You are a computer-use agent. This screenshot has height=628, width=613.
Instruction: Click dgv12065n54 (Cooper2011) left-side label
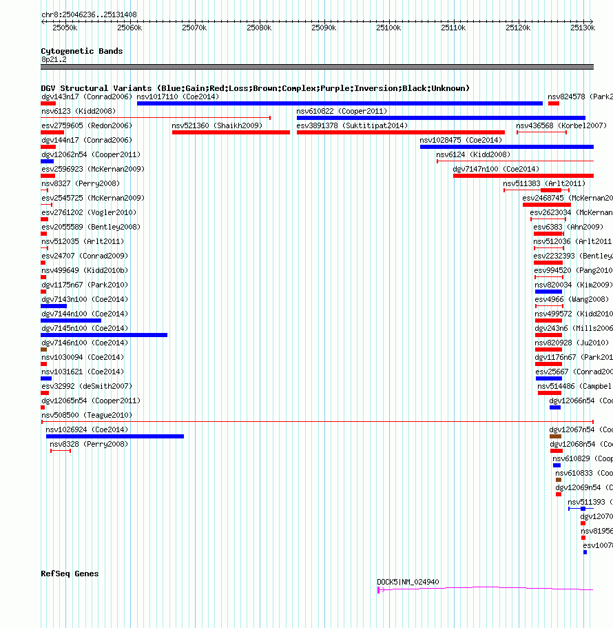(x=91, y=400)
